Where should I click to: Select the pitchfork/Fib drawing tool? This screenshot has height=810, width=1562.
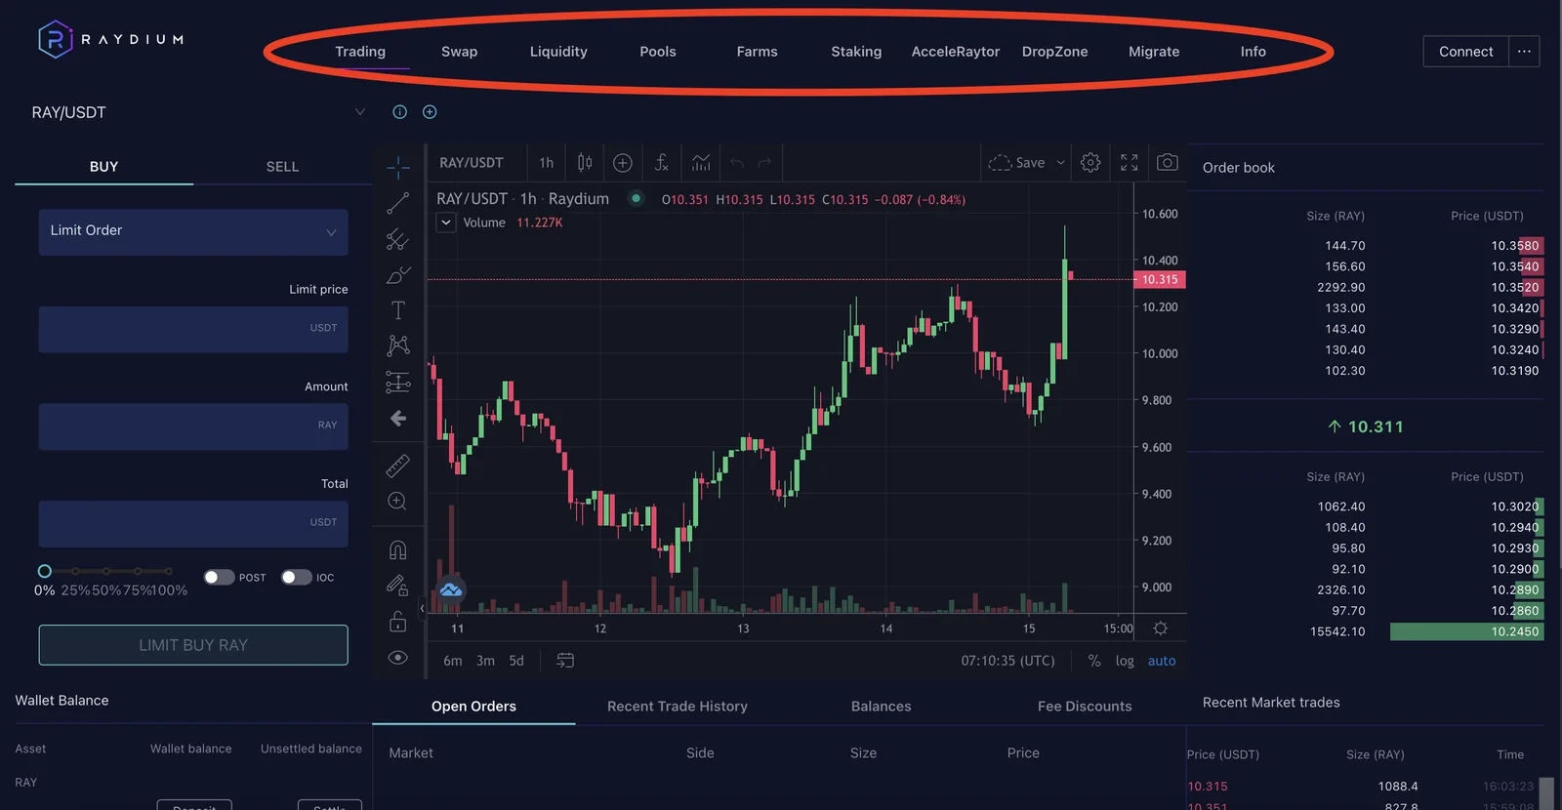pyautogui.click(x=398, y=239)
